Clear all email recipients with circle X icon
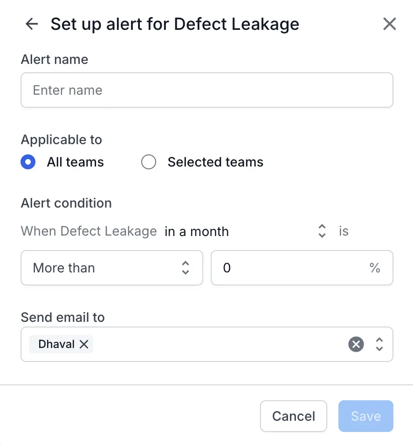The image size is (413, 445). [x=356, y=344]
